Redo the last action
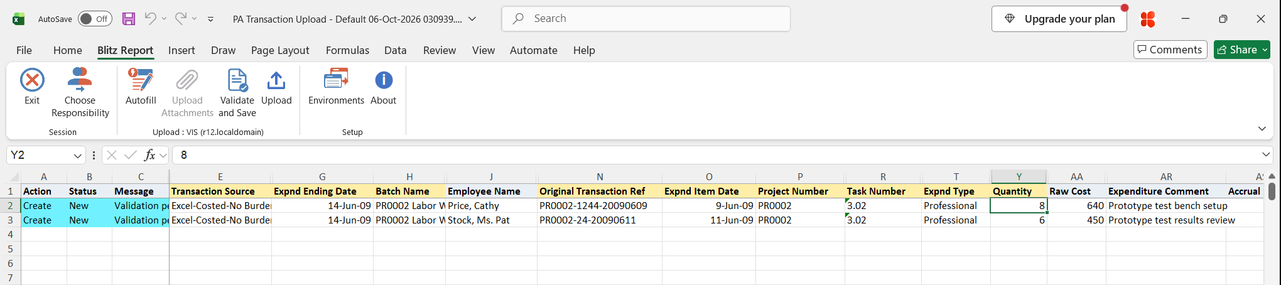The height and width of the screenshot is (285, 1281). tap(180, 19)
